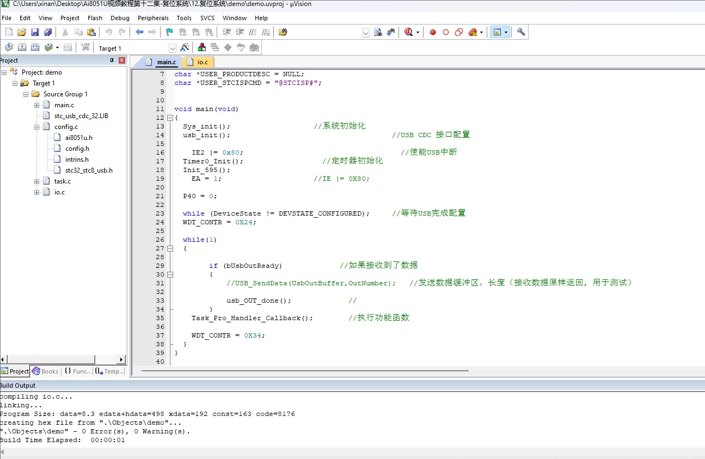Click the Cut scissors icon
The width and height of the screenshot is (705, 459).
(65, 32)
